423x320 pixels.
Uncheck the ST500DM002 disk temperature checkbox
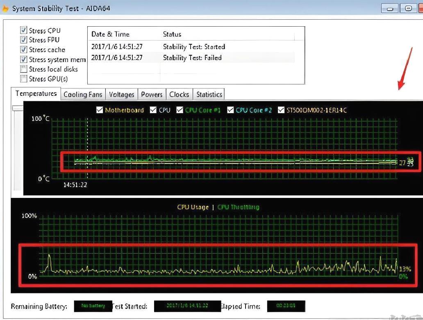pyautogui.click(x=281, y=110)
